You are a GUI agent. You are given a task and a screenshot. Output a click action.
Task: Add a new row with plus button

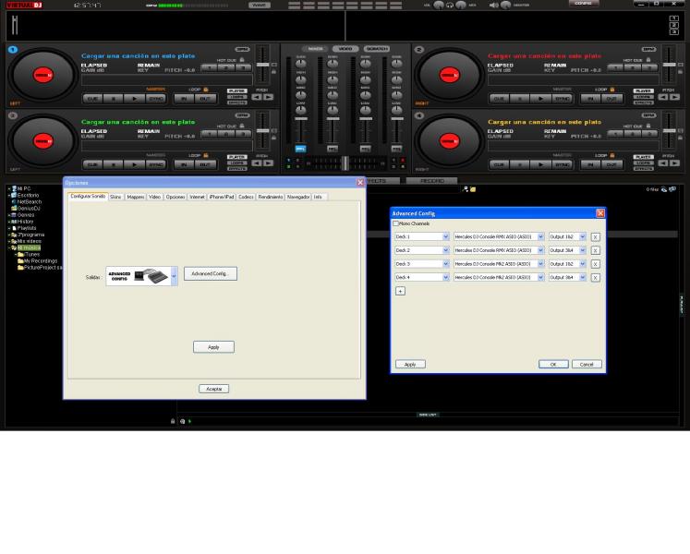[x=401, y=291]
